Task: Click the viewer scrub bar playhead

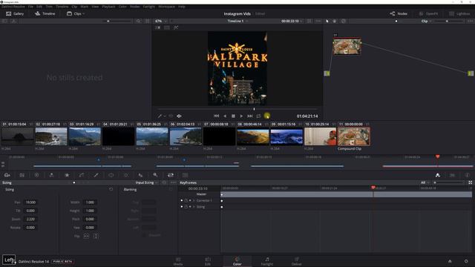Action: point(254,109)
